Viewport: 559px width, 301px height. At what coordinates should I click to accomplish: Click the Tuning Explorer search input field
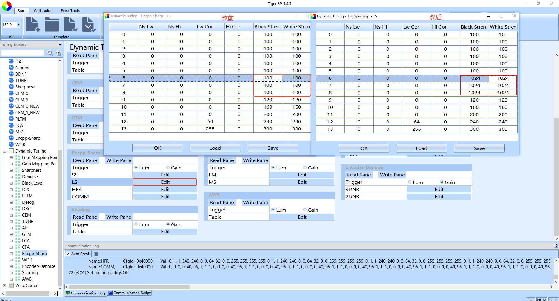pos(22,53)
